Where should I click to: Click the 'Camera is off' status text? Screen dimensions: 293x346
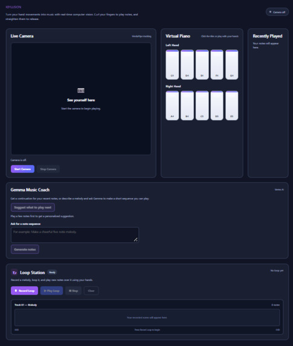pos(19,160)
